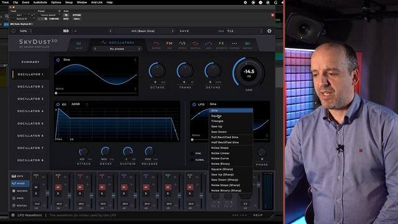Open the Extras three-dots icon
The height and width of the screenshot is (224, 398).
click(x=234, y=44)
